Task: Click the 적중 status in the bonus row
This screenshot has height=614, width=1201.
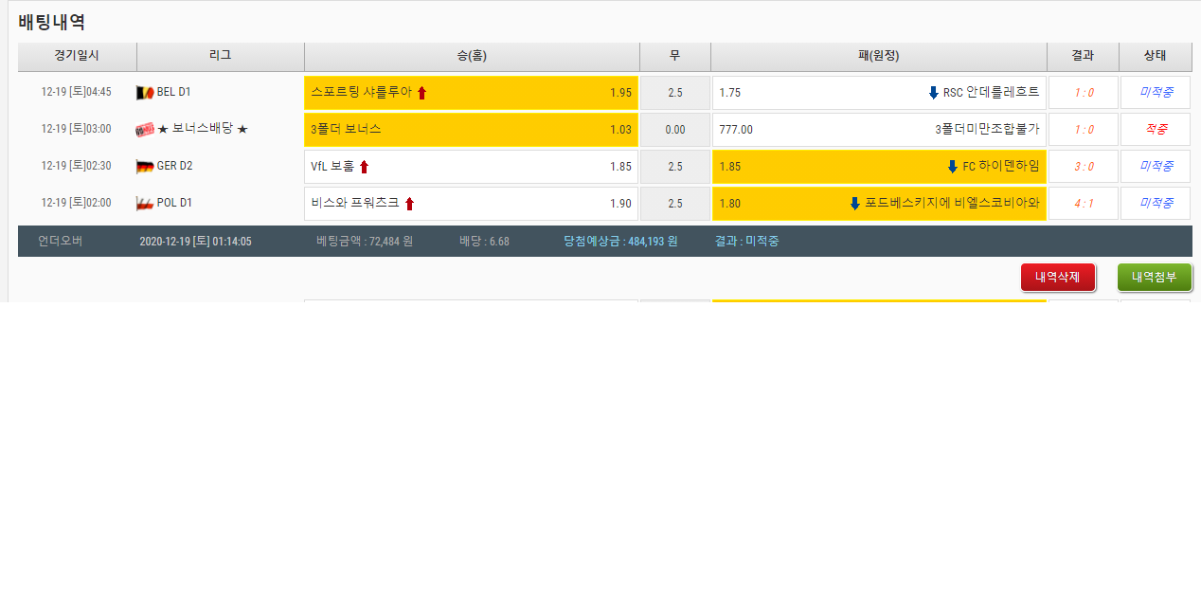Action: click(x=1155, y=130)
